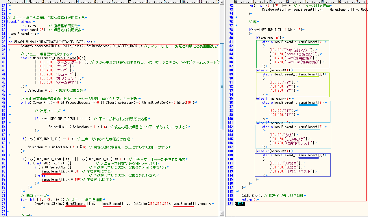Click "ChangeWindowMode" on line 34
This screenshot has width=368, height=217.
tap(35, 46)
